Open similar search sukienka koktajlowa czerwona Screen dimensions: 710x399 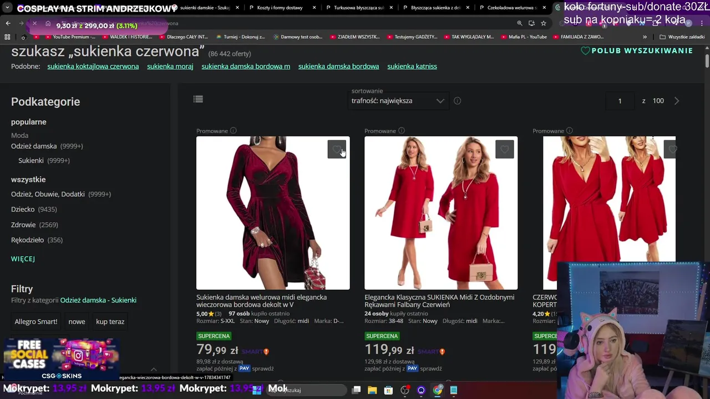93,66
